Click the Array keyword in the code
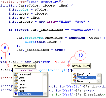Screen dimensions: 106x98 coord(52,22)
